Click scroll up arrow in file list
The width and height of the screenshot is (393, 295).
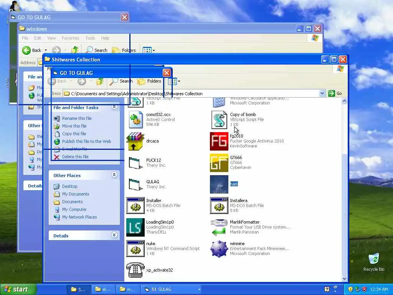pyautogui.click(x=344, y=101)
